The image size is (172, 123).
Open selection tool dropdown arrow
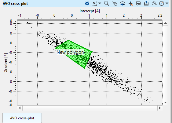click(x=100, y=3)
